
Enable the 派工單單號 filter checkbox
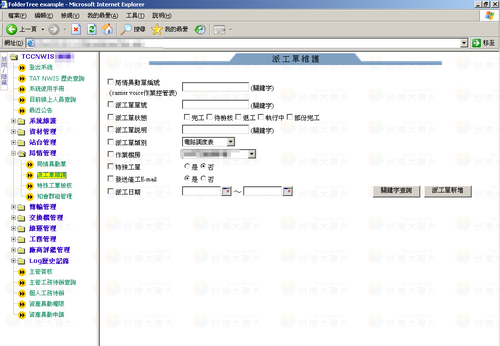(x=110, y=105)
